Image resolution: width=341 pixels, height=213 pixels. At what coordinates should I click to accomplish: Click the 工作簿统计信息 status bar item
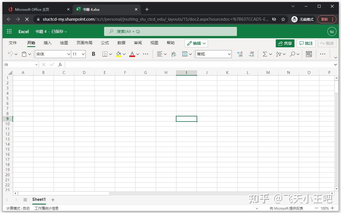click(47, 208)
